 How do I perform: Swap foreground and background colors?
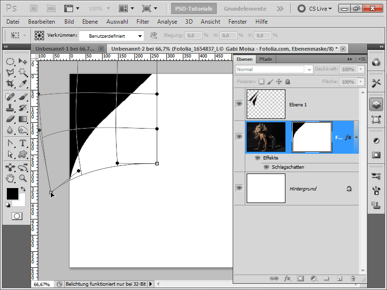click(x=23, y=189)
